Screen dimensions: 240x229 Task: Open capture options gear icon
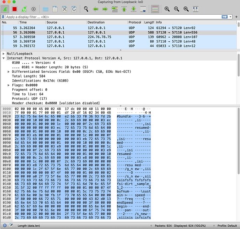pyautogui.click(x=33, y=9)
